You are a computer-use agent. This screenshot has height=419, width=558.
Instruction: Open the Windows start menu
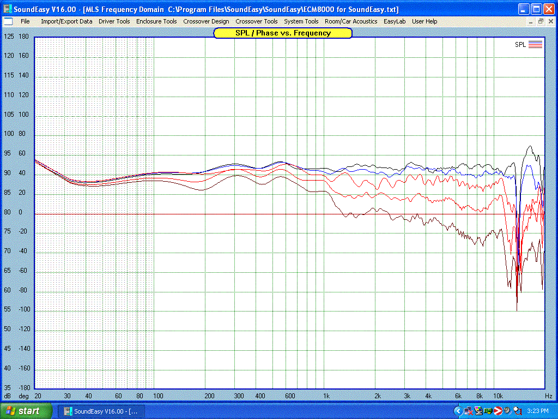(x=26, y=411)
